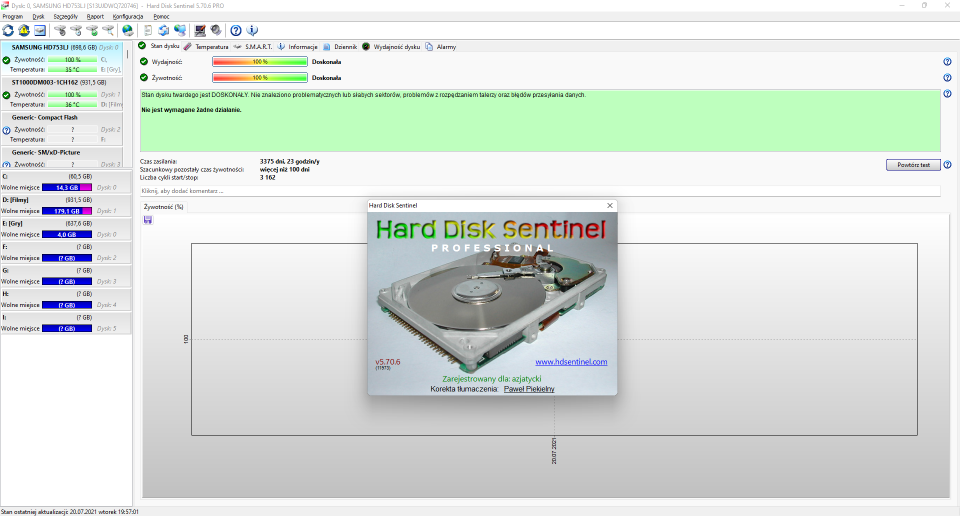Click the Wydajność 100 % gradient bar
960x516 pixels.
(260, 61)
